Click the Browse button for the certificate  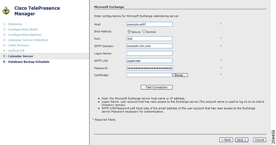180,75
